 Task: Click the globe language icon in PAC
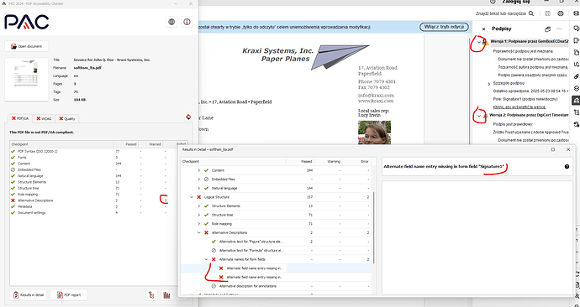pos(171,22)
